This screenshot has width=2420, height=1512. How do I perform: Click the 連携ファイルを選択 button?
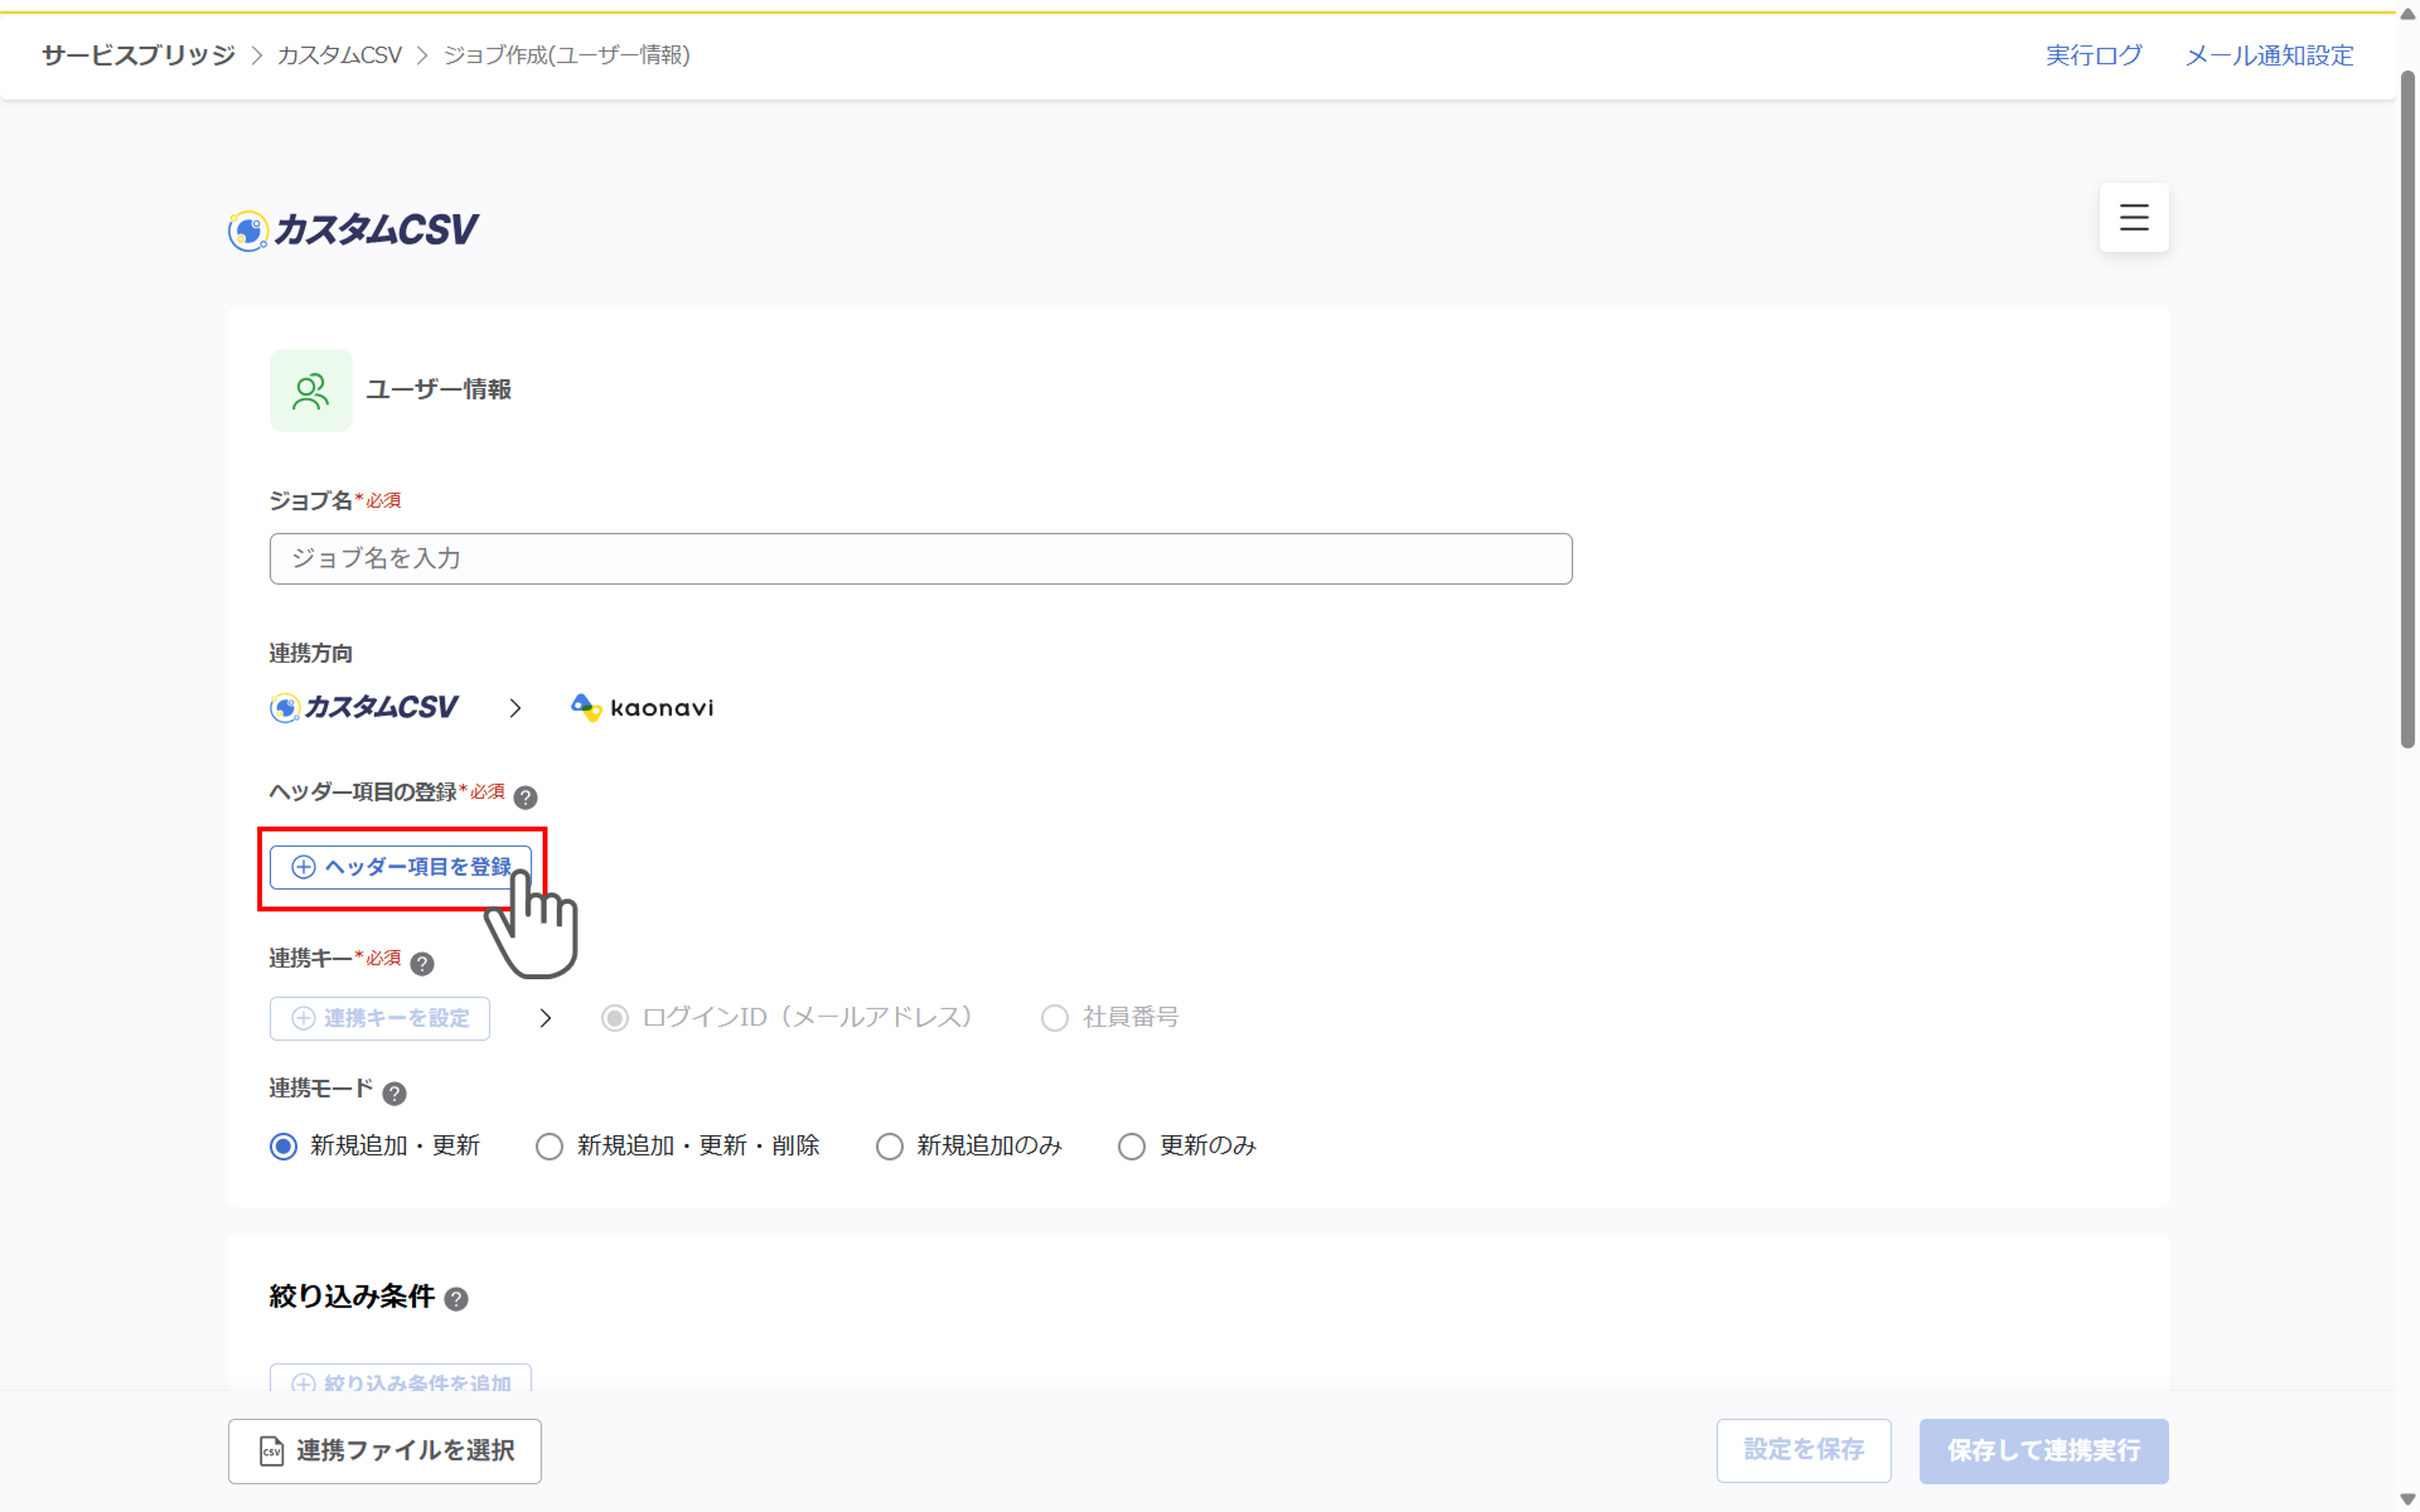coord(385,1451)
